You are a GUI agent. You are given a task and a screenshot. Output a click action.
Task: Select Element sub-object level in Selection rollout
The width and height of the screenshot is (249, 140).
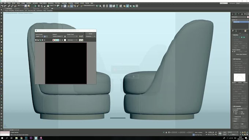tap(244, 37)
